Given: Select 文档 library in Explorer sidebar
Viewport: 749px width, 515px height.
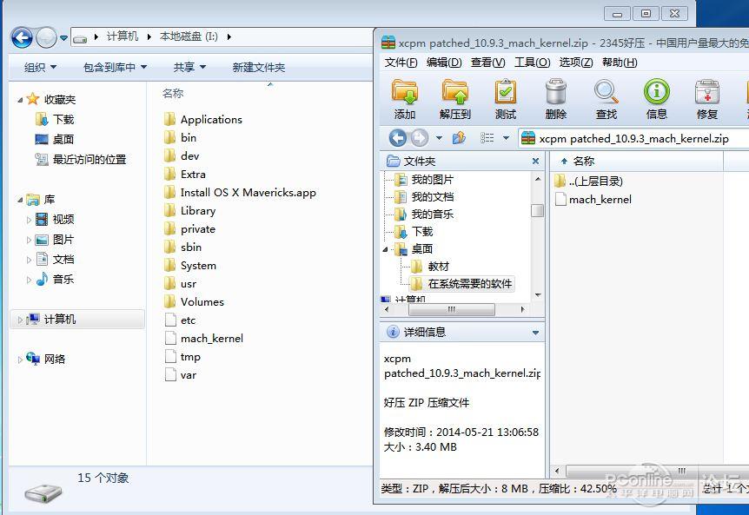Looking at the screenshot, I should [56, 259].
